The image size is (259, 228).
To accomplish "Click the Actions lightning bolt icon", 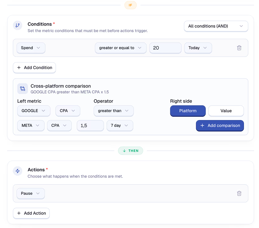I will (18, 171).
